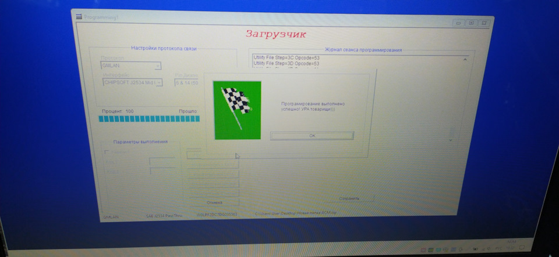
Task: Open the Протокол dropdown showing GMLAN
Action: [x=131, y=66]
